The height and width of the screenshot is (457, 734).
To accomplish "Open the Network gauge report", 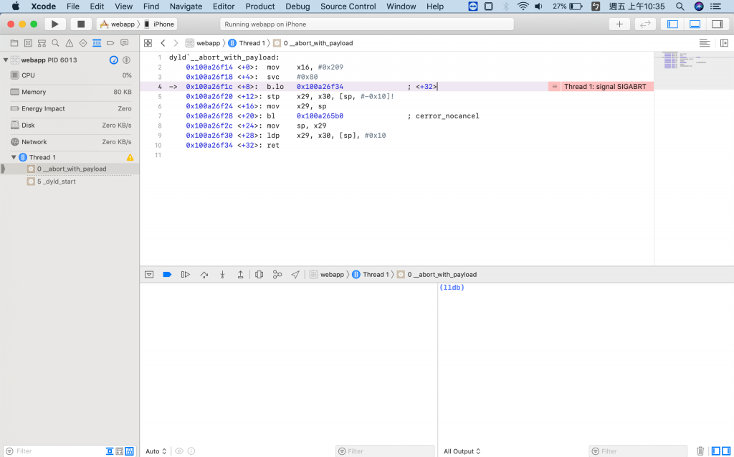I will [70, 141].
